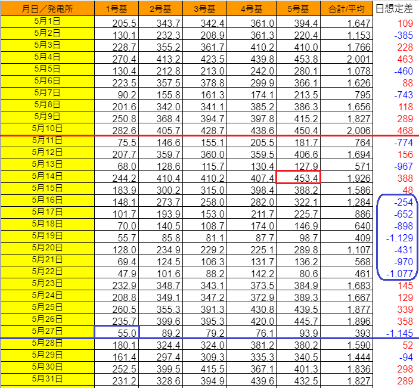Screen dimensions: 419x388
Task: Select the 合計/平均 column header
Action: point(346,8)
